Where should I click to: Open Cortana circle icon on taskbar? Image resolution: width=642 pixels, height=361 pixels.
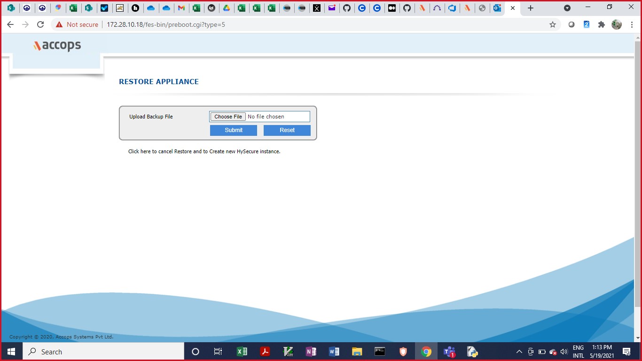(x=196, y=352)
